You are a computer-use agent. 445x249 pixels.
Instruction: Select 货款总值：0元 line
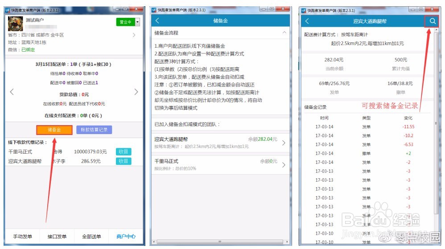pyautogui.click(x=74, y=94)
